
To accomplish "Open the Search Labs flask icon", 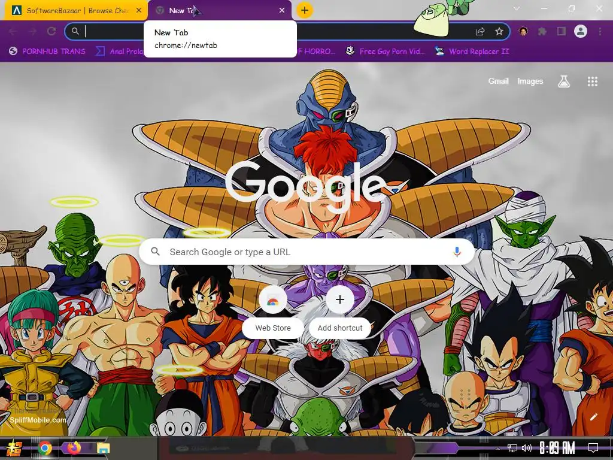I will 564,81.
